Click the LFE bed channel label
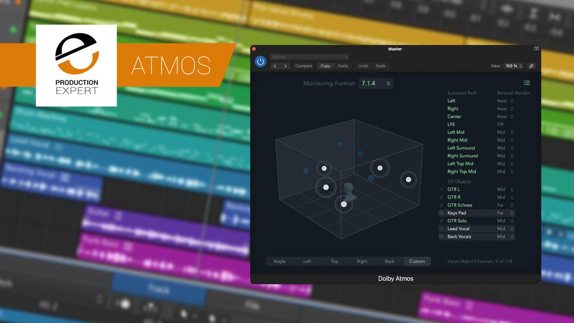The height and width of the screenshot is (323, 574). pos(451,124)
